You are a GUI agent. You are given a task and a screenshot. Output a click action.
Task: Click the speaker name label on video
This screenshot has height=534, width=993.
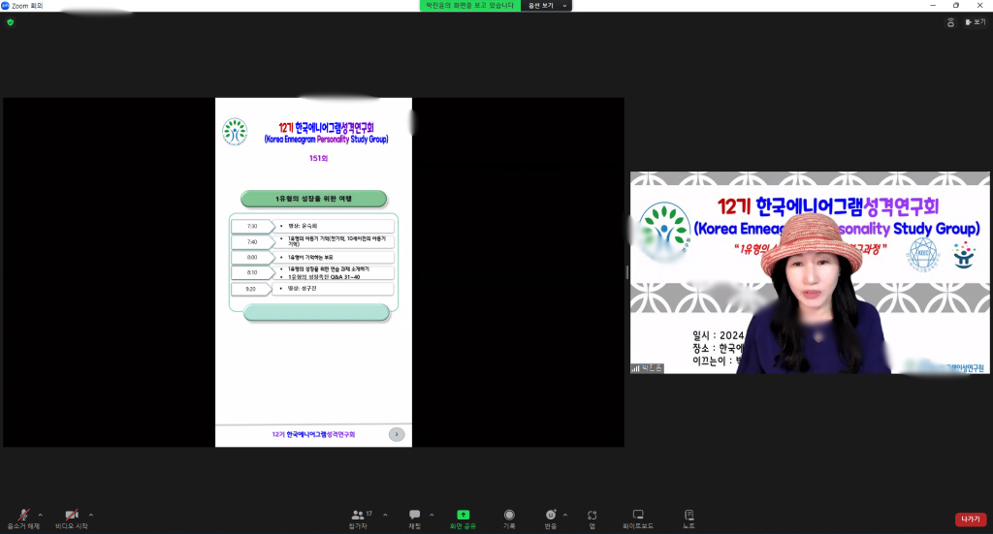pyautogui.click(x=647, y=368)
